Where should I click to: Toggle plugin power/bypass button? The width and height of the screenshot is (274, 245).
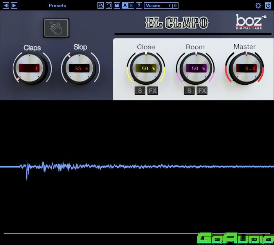coord(268,5)
